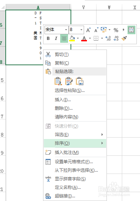Open 设置单元格格式(F)... dialog
140x201 pixels.
point(75,162)
